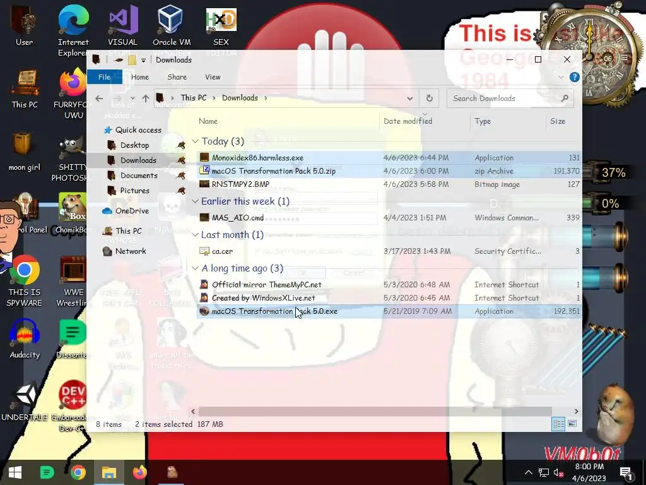Open the green notes app in taskbar

click(47, 472)
